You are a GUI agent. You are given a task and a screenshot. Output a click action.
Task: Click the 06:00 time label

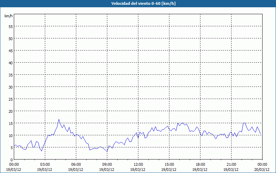[x=76, y=165]
